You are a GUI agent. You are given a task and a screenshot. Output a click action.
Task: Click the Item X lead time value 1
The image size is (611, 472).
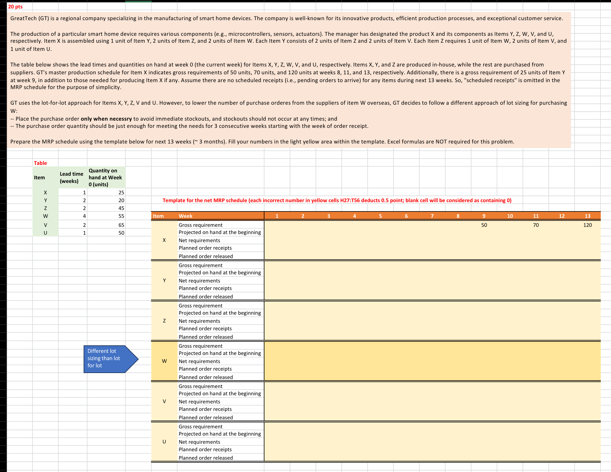[84, 192]
